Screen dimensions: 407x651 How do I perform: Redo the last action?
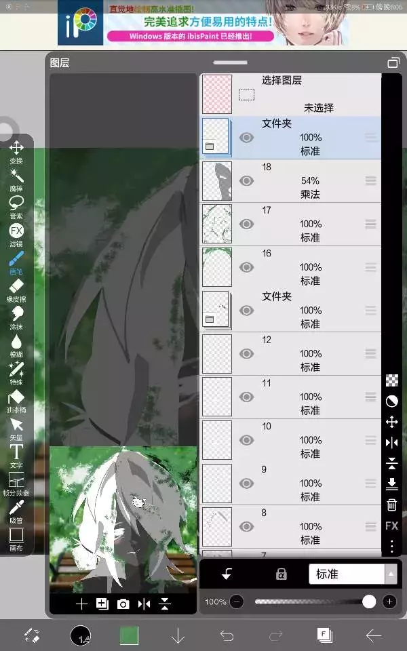276,635
